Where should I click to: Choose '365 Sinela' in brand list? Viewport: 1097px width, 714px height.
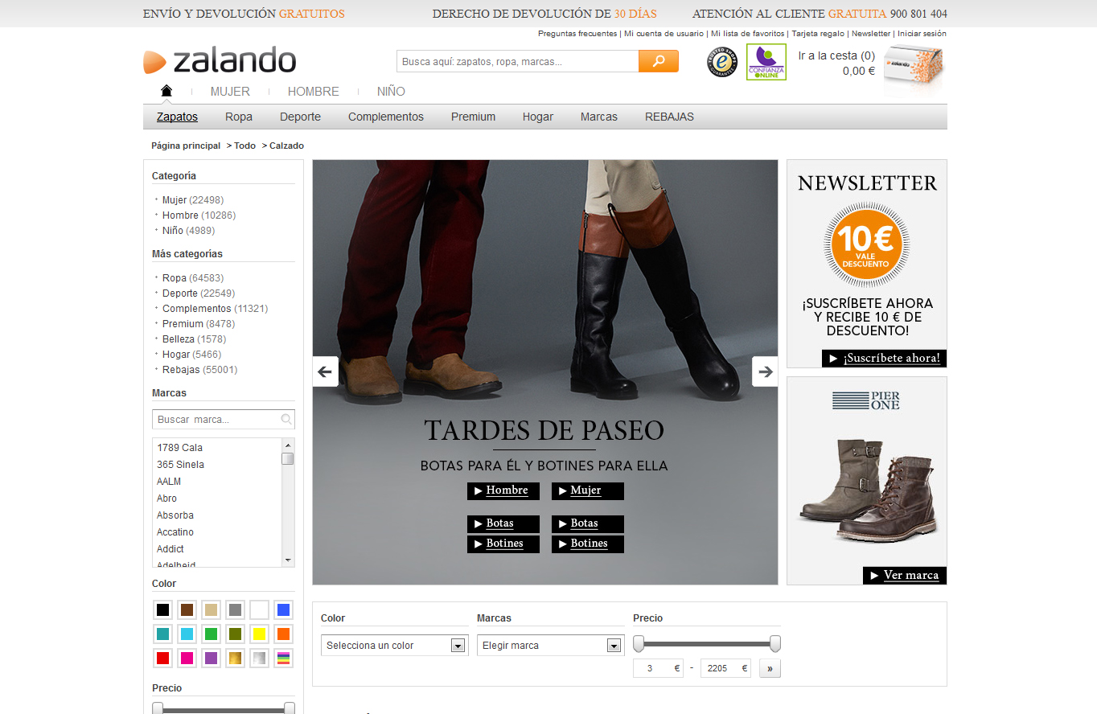click(x=181, y=465)
